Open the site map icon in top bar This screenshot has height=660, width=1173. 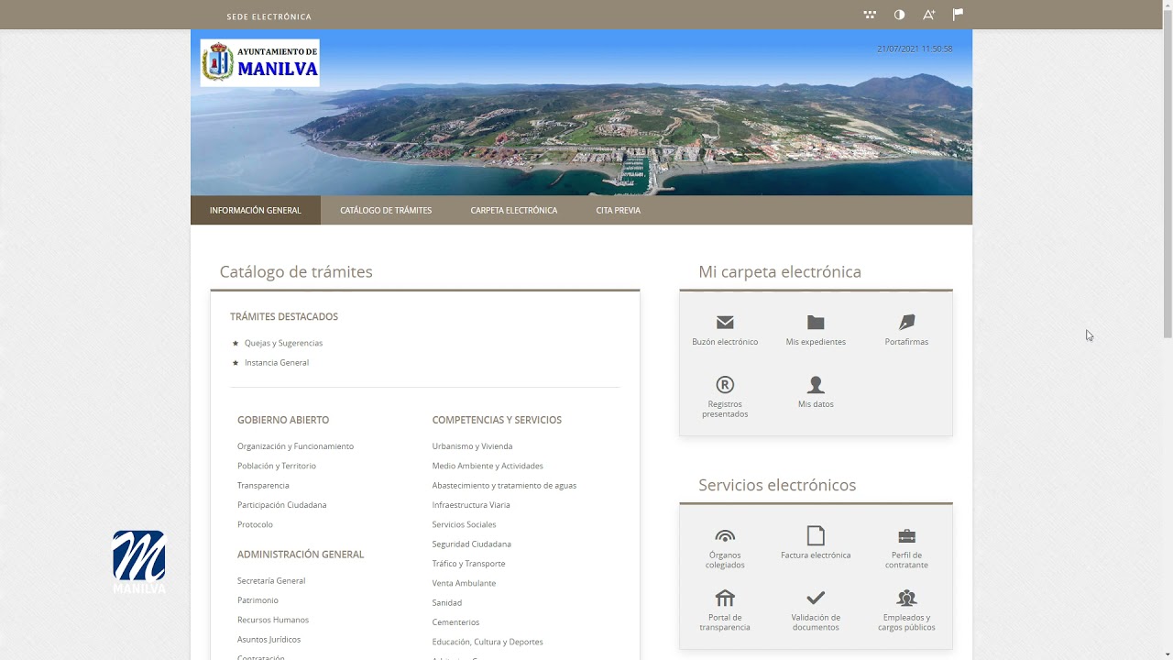click(870, 15)
